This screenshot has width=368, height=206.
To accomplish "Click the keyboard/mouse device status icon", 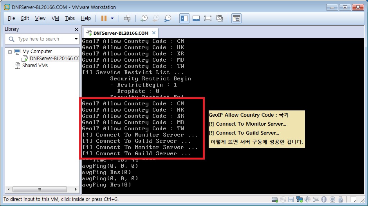I will [316, 199].
